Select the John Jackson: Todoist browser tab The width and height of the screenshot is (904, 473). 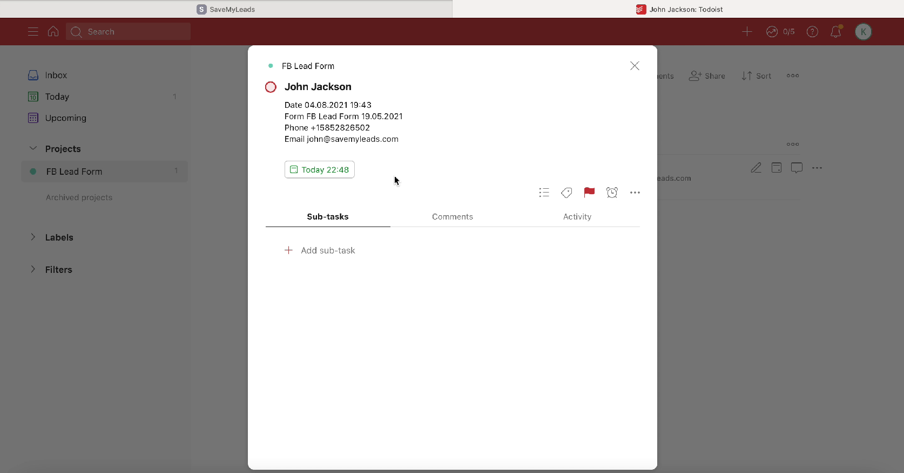click(x=678, y=9)
